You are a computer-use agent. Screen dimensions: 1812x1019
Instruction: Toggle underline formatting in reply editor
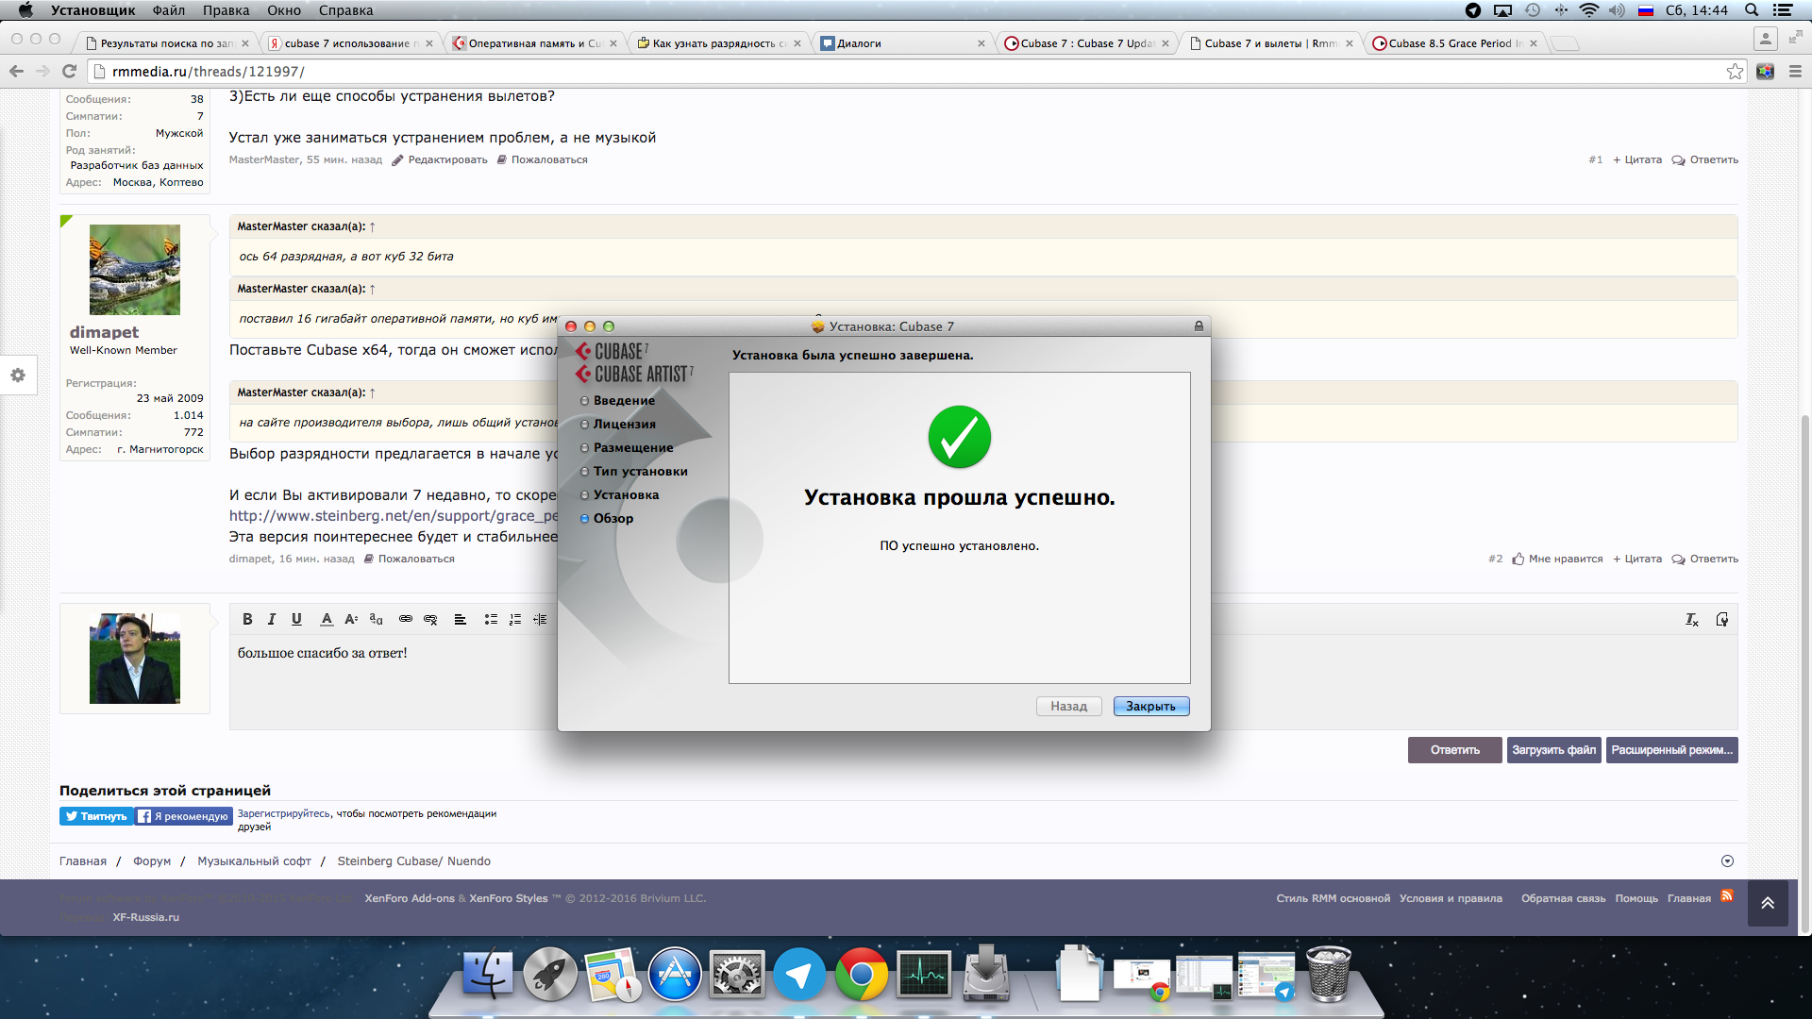coord(296,619)
